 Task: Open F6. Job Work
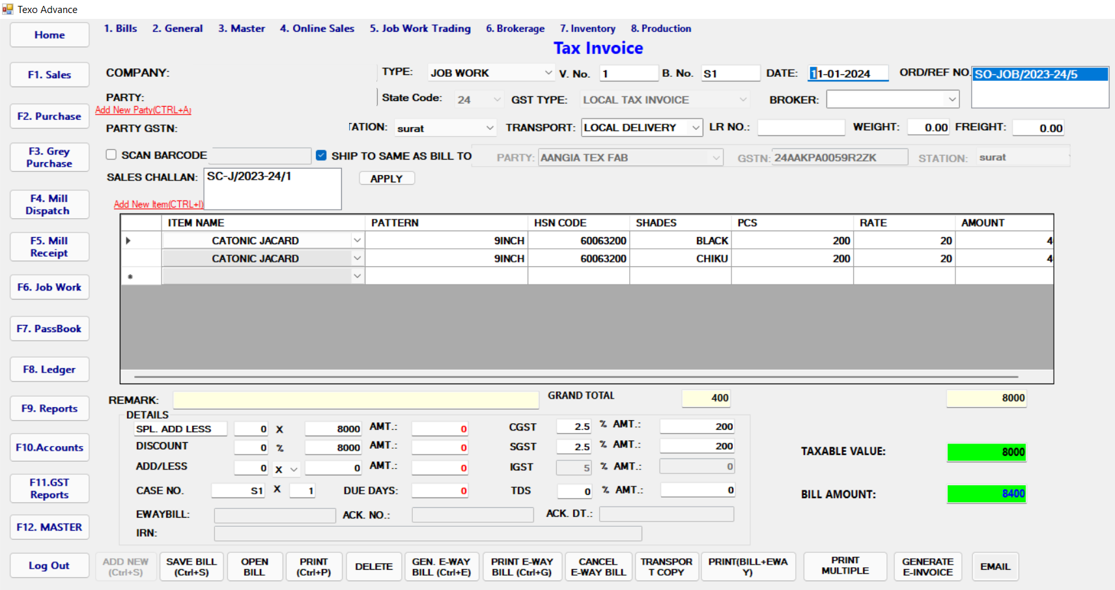[x=49, y=287]
